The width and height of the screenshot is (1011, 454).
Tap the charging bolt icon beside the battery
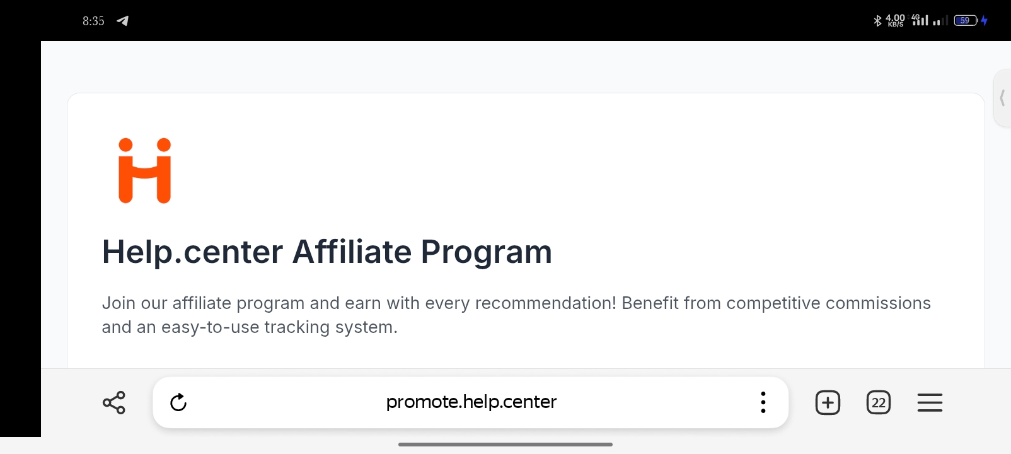[984, 20]
